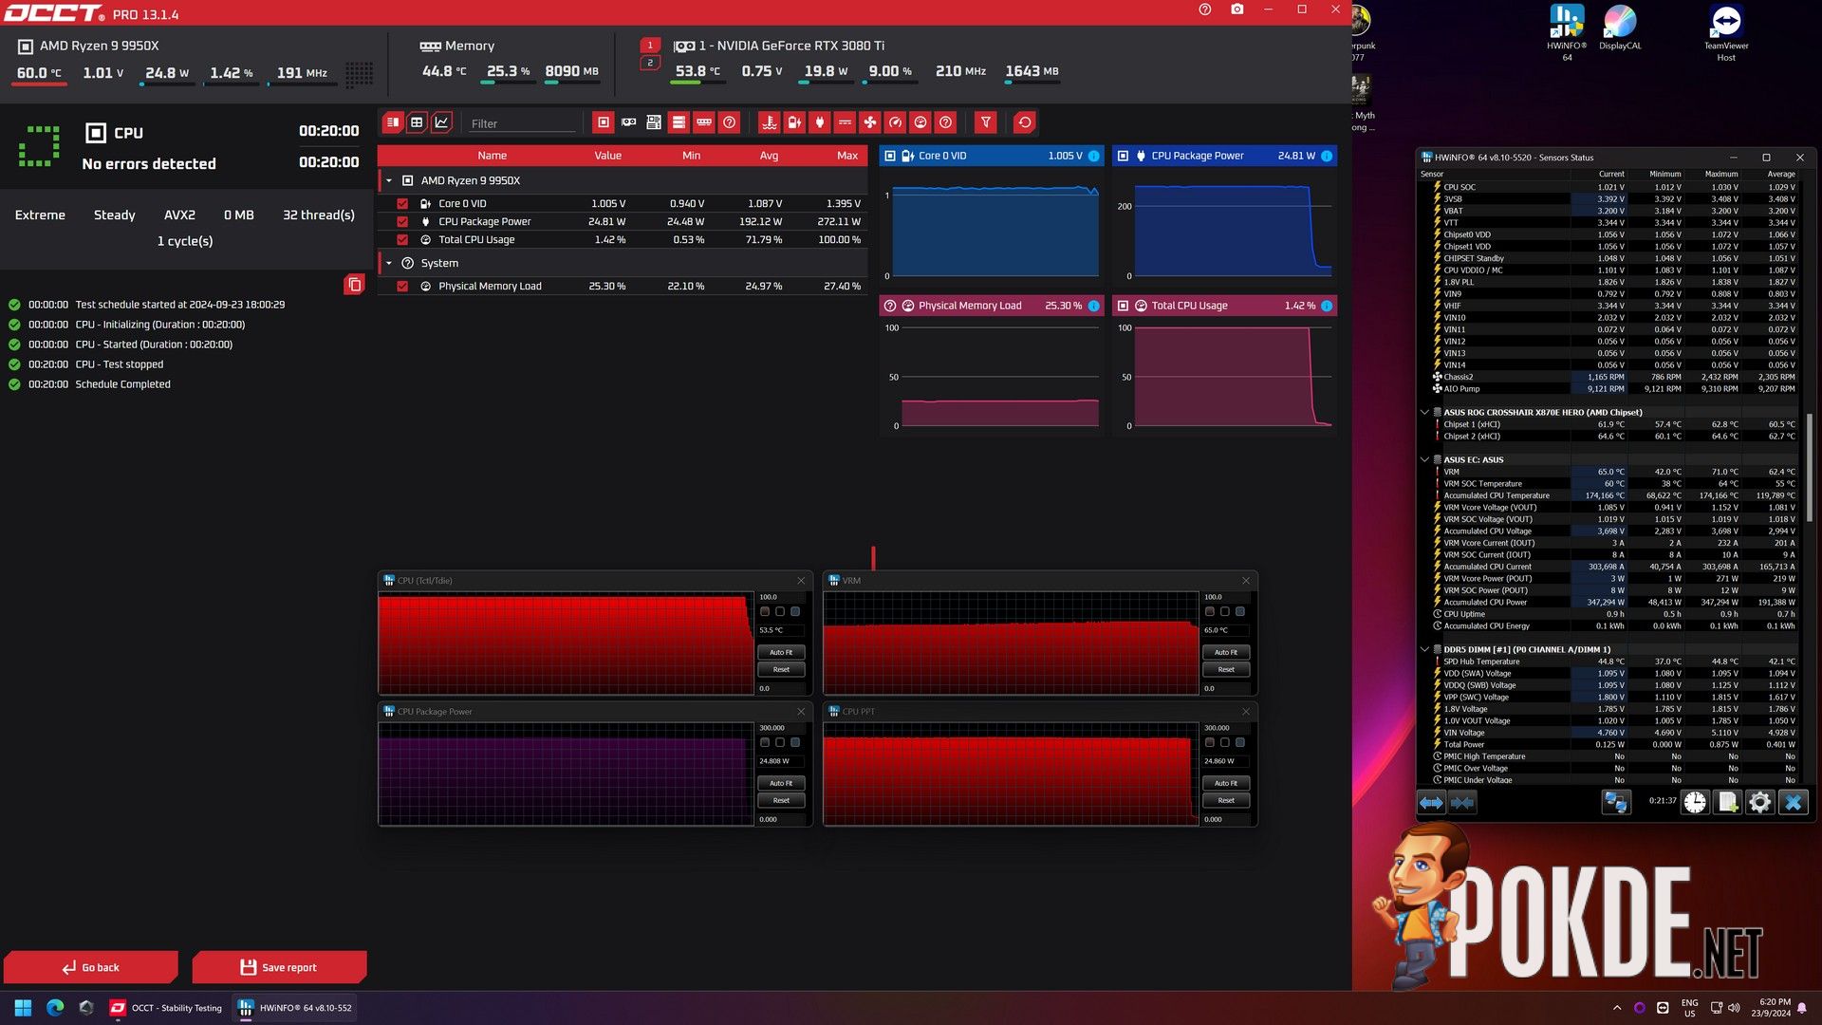Toggle the memory module sensors filter icon

click(x=704, y=122)
